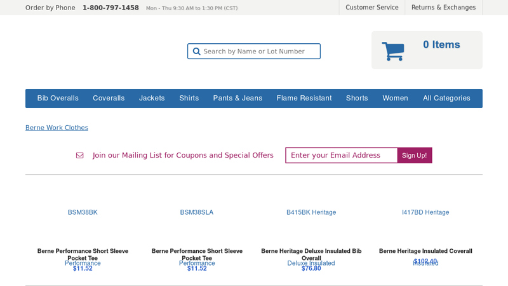Open the BSM38SLA product link

coord(197,212)
